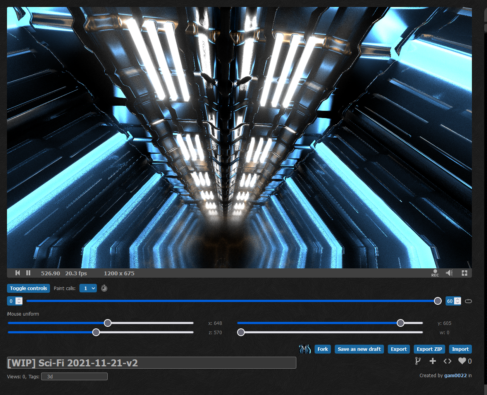Click the stopwatch icon beside Paint calls

point(104,288)
